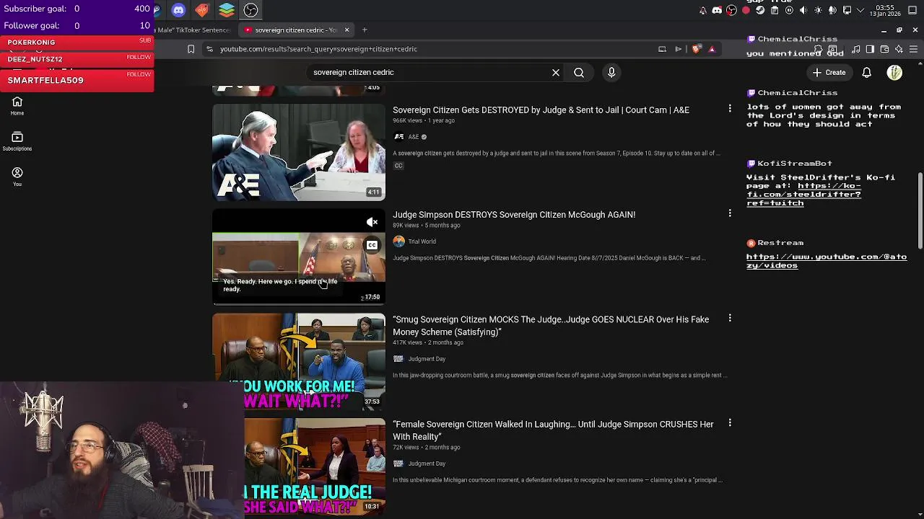Close the sovereign citizen cedric tab
The height and width of the screenshot is (519, 924).
point(346,30)
